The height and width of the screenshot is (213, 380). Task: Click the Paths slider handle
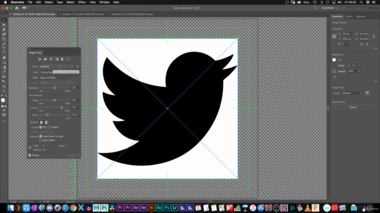tap(54, 100)
